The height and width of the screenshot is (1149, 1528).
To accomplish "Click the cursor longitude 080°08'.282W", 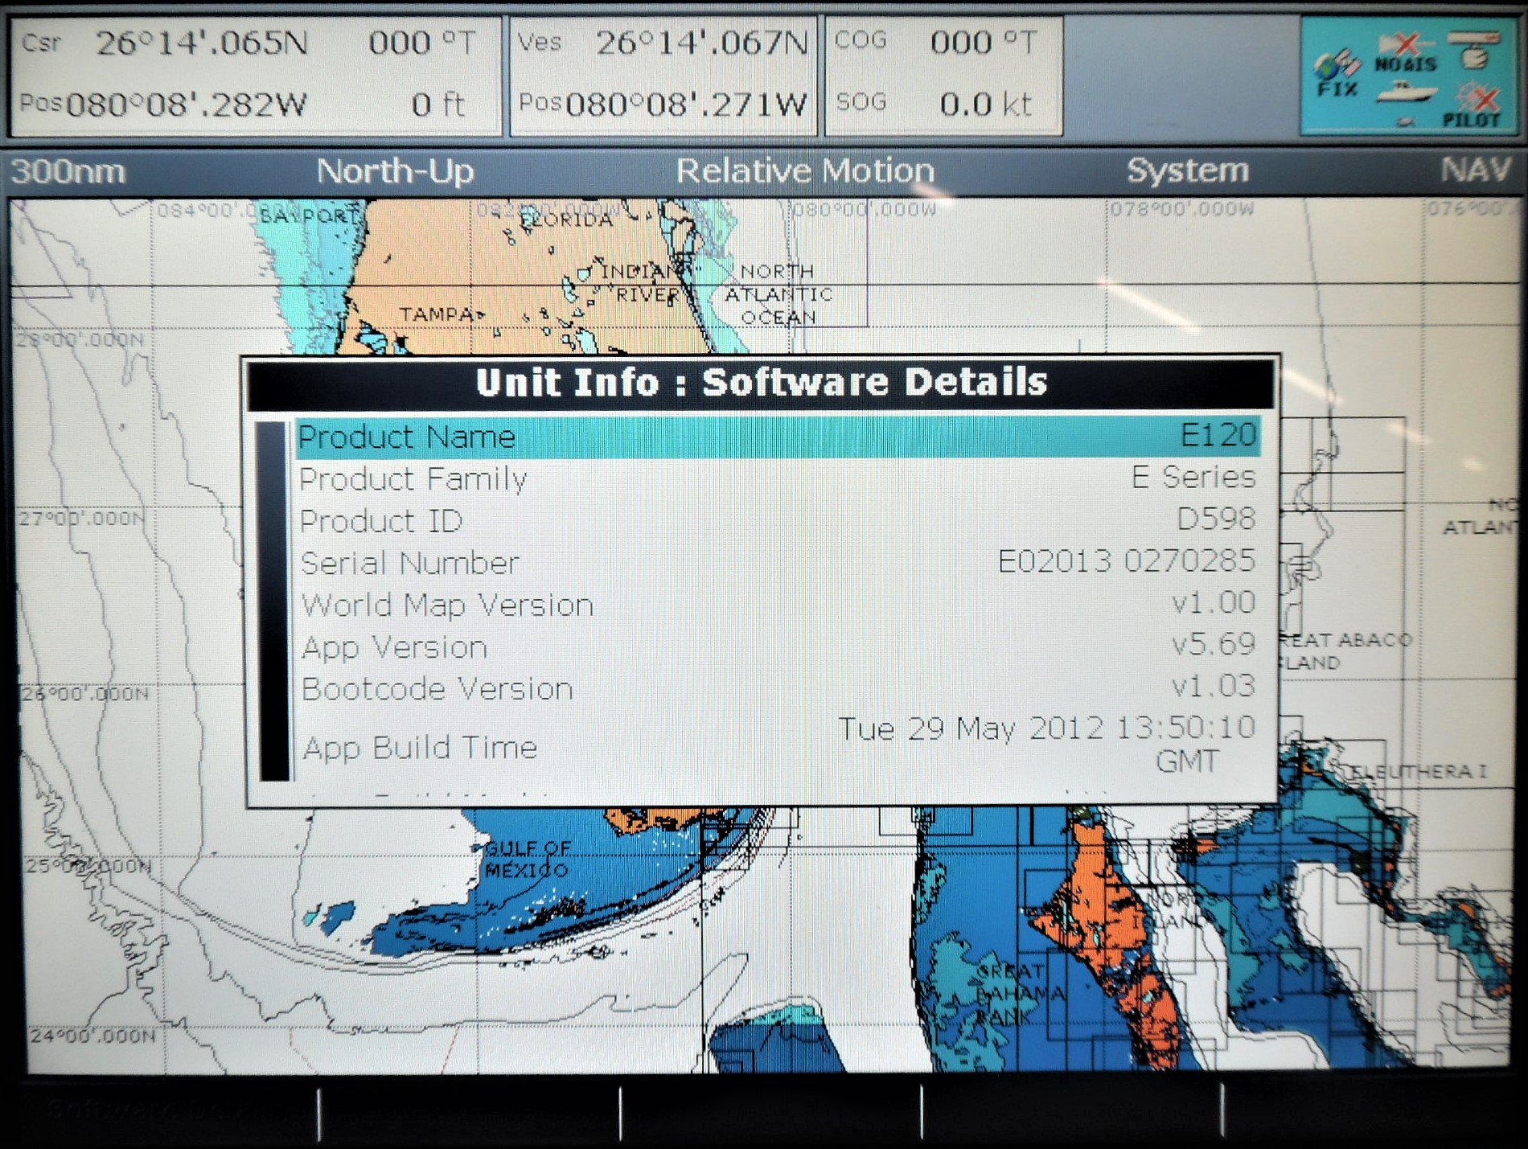I will point(186,105).
